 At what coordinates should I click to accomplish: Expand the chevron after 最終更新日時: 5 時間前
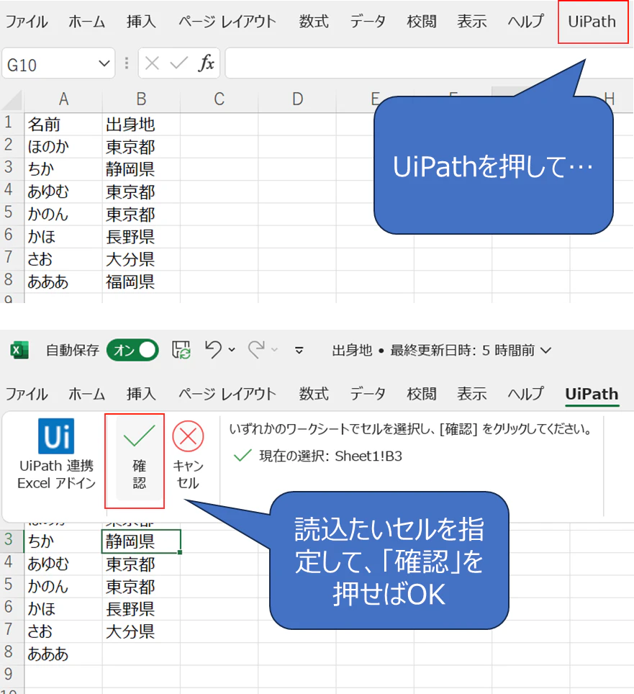tap(546, 351)
